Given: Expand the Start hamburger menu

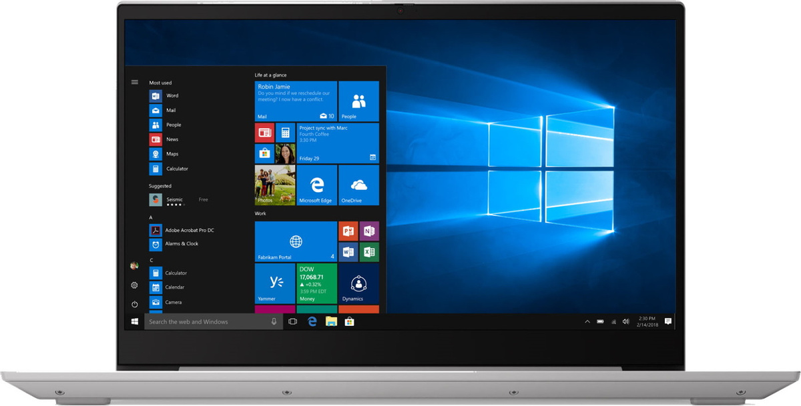Looking at the screenshot, I should click(x=134, y=82).
